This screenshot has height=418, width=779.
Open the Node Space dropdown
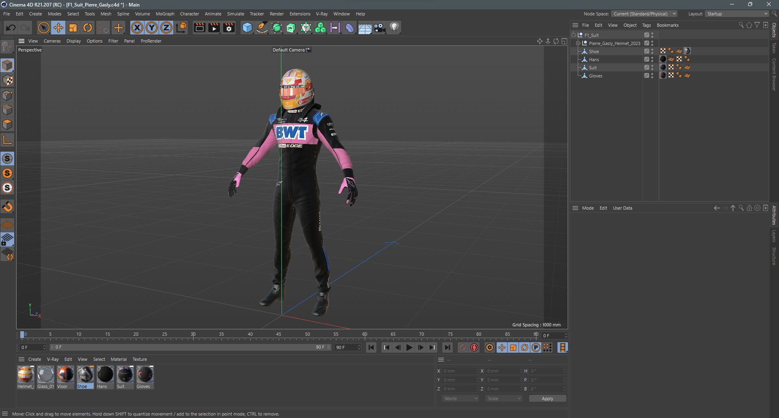coord(644,14)
